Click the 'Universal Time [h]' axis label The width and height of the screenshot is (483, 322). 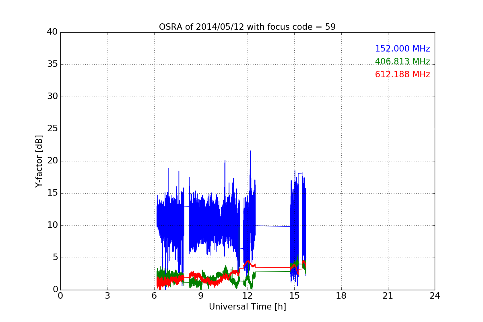point(247,307)
